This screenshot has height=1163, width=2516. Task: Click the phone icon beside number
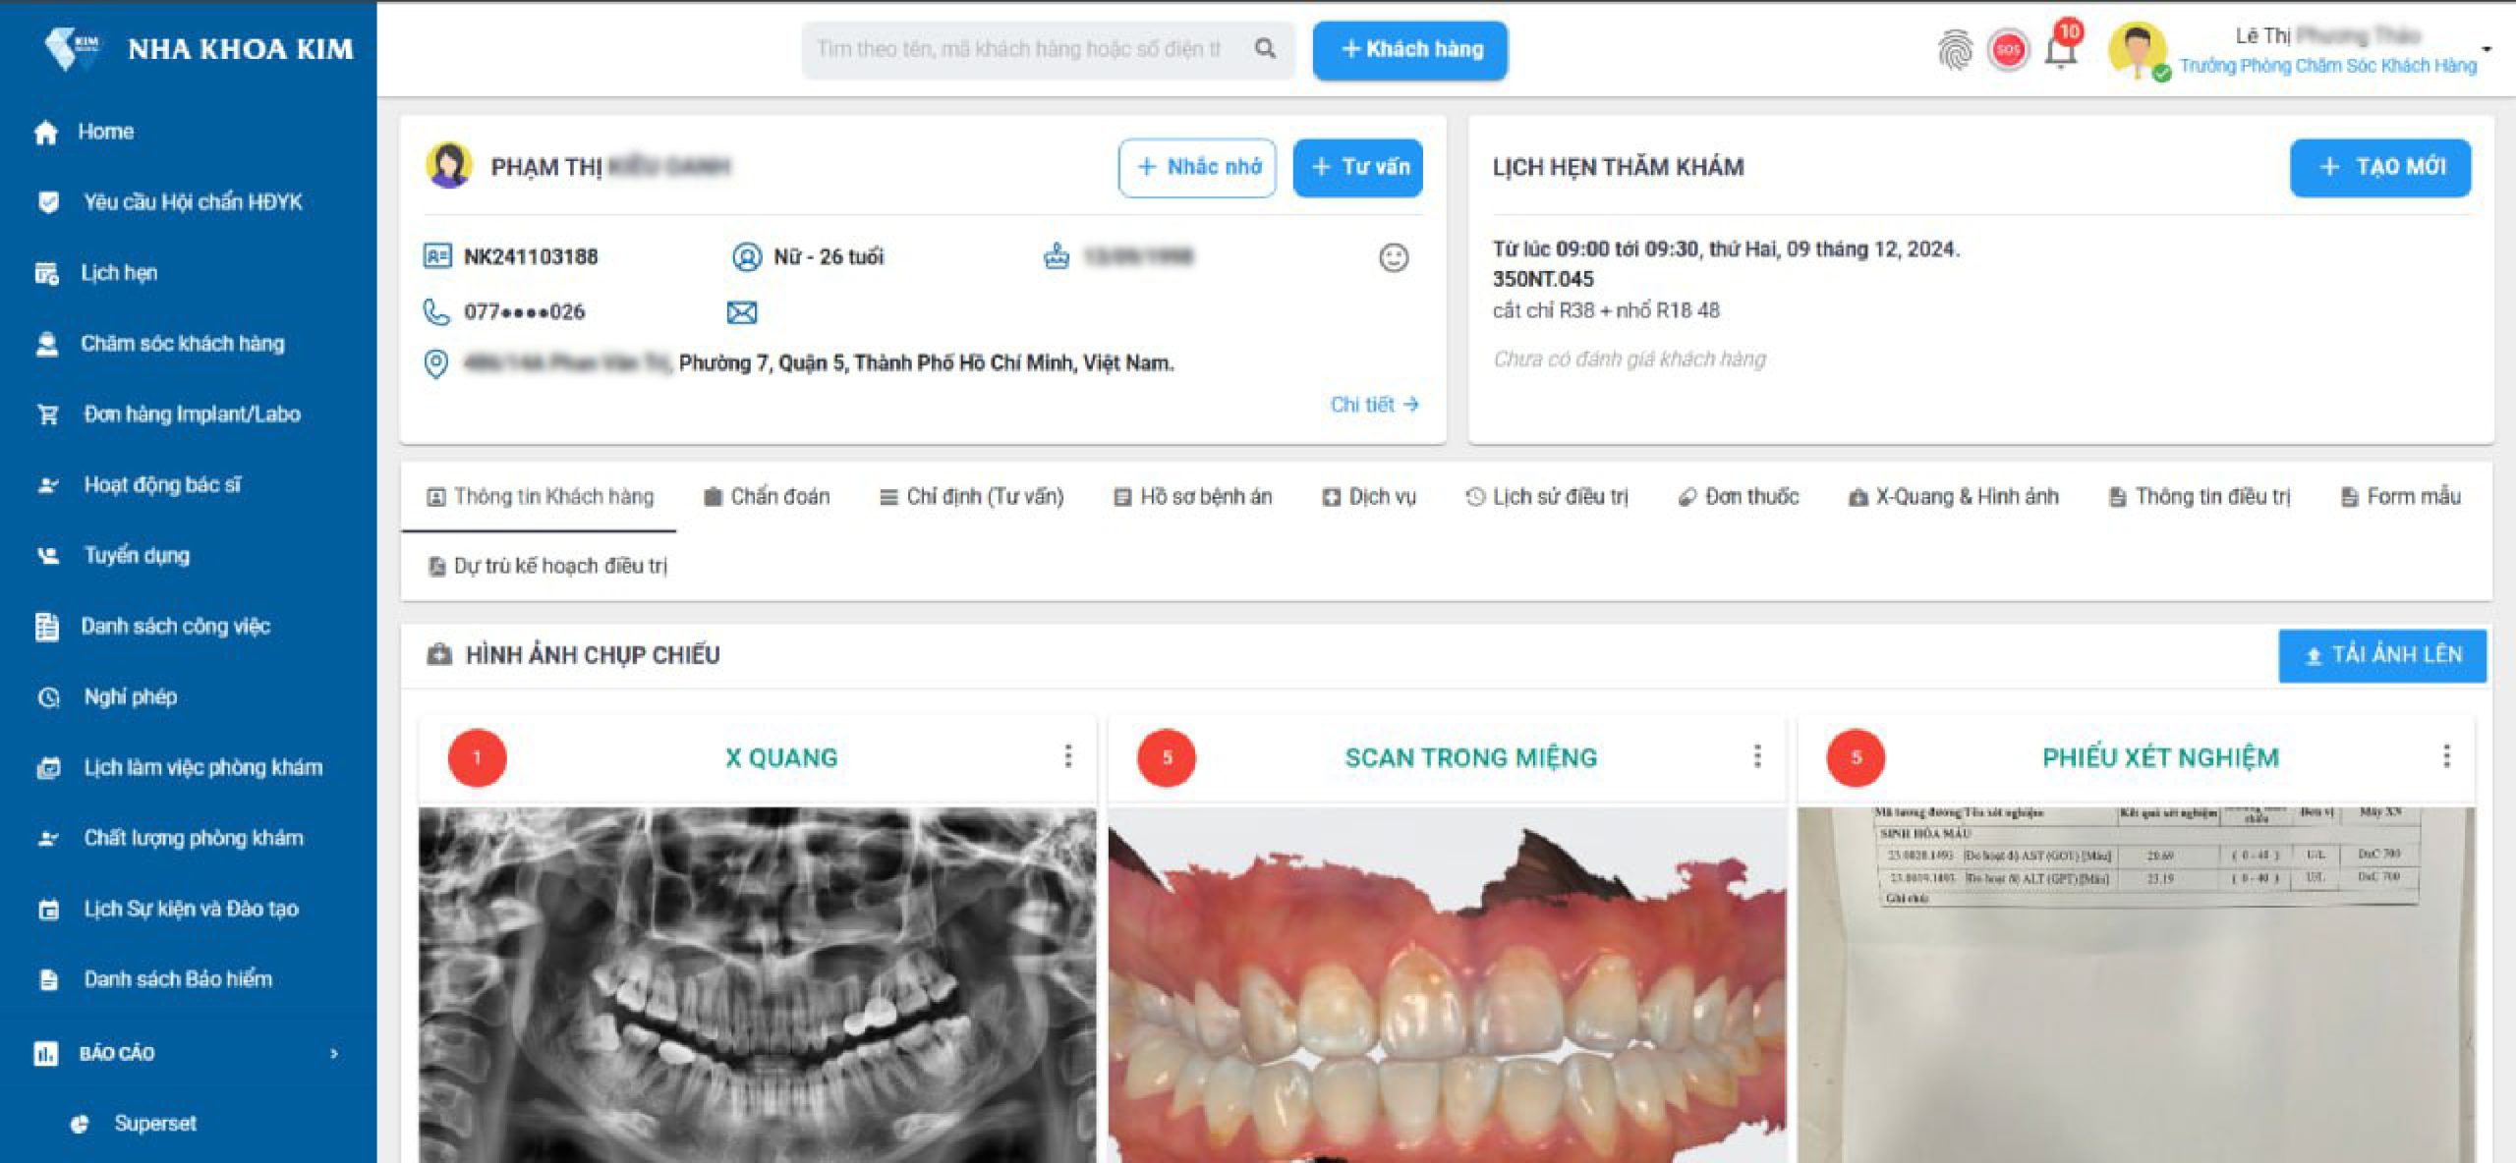point(435,312)
